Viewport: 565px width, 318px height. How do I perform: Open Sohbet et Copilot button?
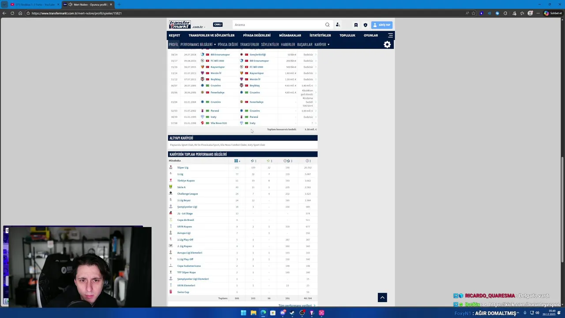point(552,13)
